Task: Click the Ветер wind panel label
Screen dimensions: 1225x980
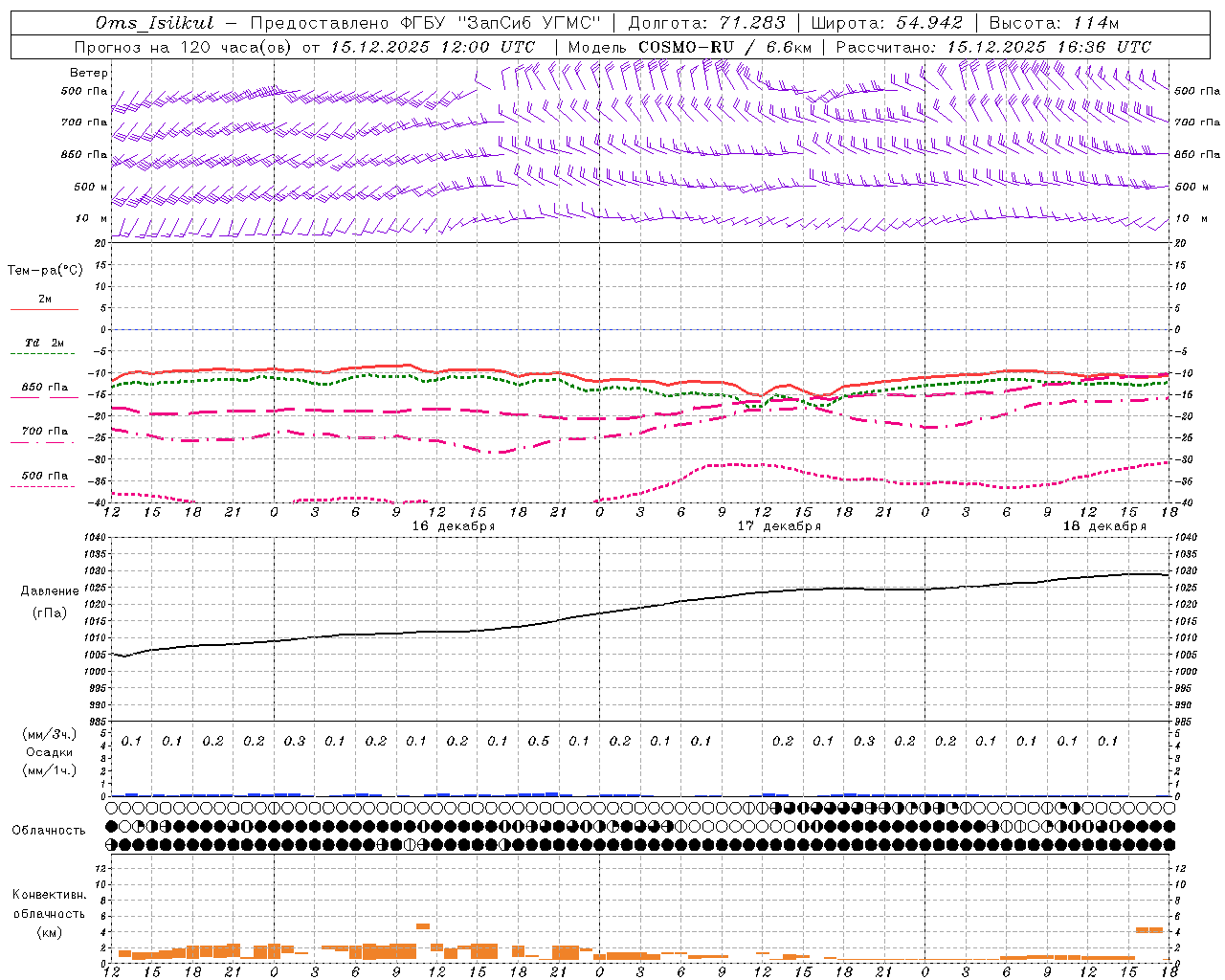Action: 89,73
